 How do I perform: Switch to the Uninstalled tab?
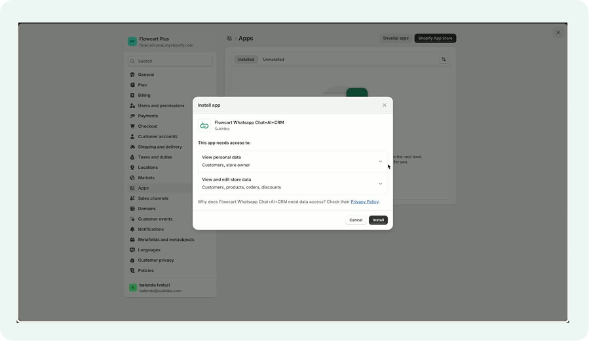tap(273, 60)
